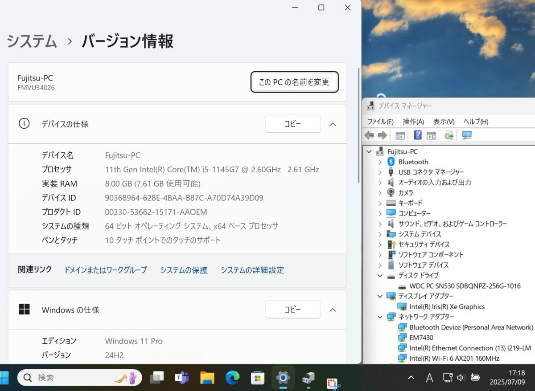535x391 pixels.
Task: Click the Back arrow in Device Manager toolbar
Action: coord(369,135)
